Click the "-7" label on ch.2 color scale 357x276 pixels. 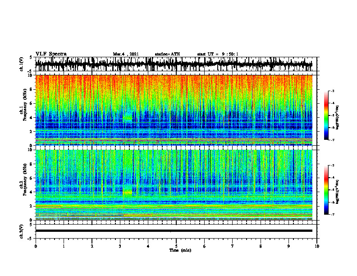(x=333, y=214)
